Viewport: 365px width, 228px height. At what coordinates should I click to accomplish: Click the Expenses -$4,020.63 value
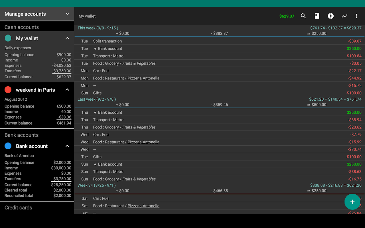click(62, 66)
